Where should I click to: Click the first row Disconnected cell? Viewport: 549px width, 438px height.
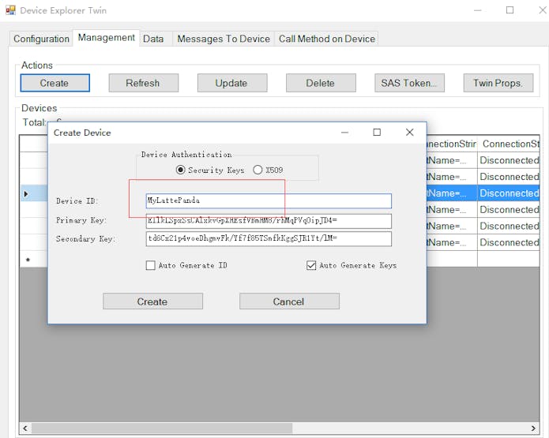[509, 160]
